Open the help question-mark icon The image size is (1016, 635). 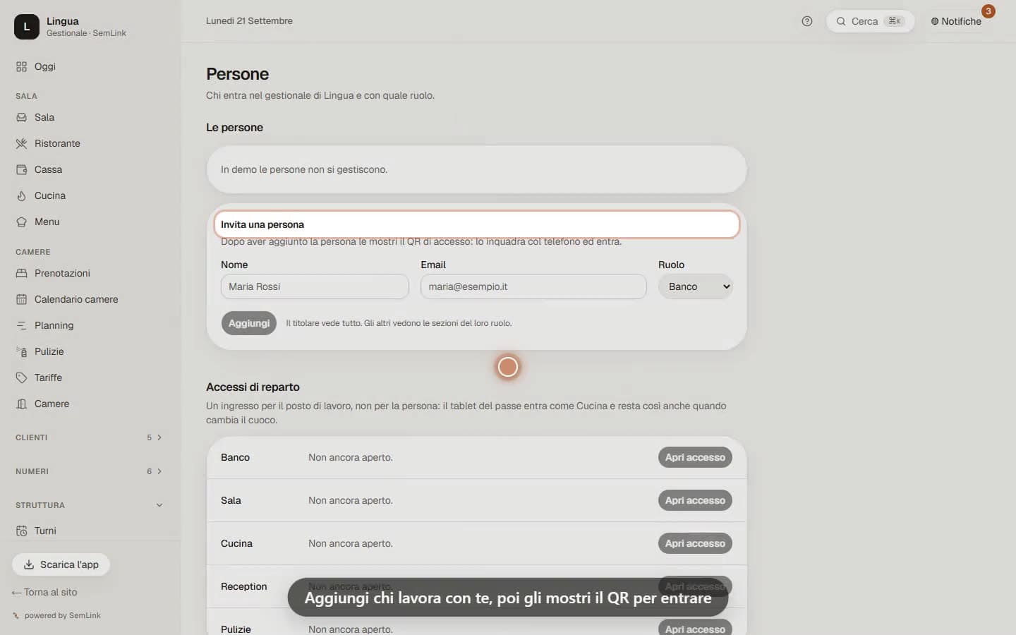coord(807,21)
